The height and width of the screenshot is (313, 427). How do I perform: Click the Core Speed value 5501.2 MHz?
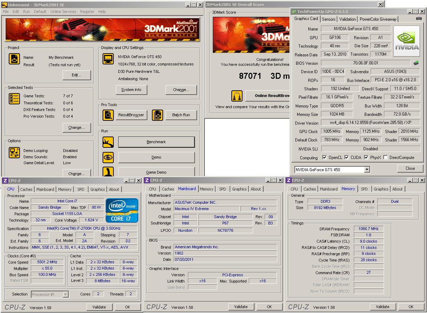(47, 262)
